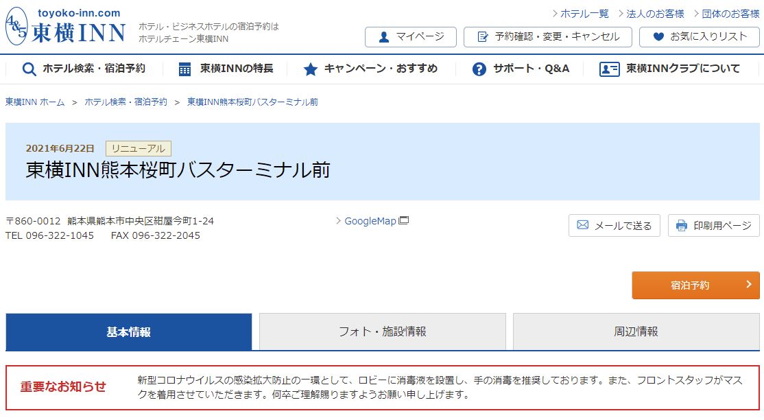Click the 印刷用ページ button
Image resolution: width=764 pixels, height=420 pixels.
(x=714, y=225)
